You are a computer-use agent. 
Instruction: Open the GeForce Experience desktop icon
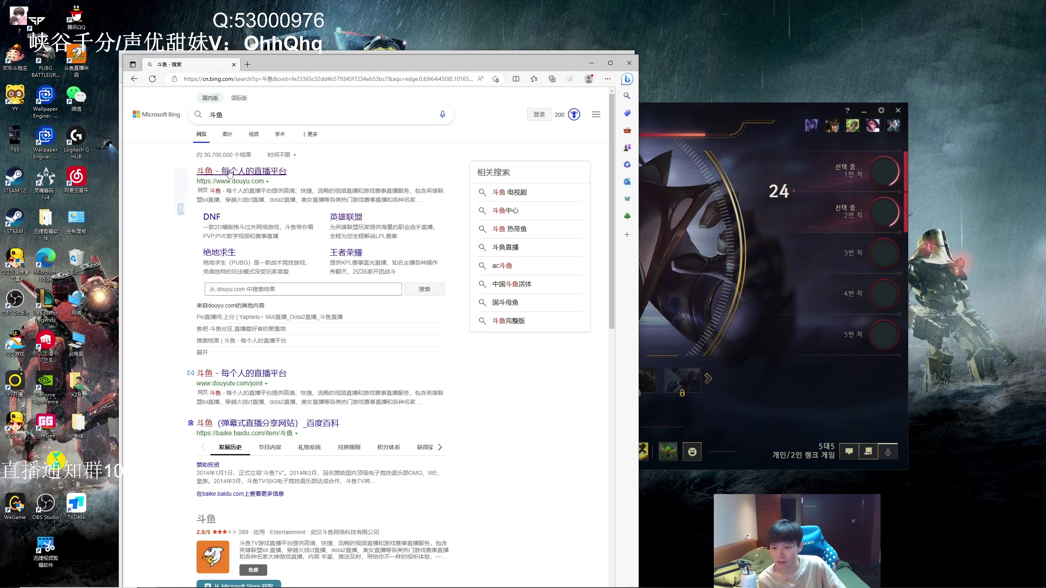[46, 388]
